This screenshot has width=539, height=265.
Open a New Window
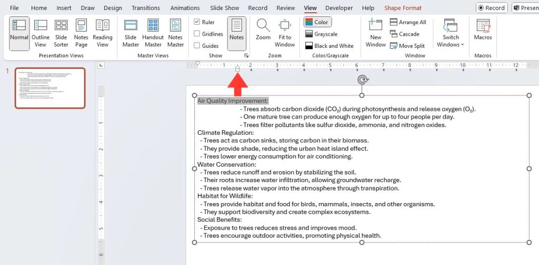coord(375,34)
